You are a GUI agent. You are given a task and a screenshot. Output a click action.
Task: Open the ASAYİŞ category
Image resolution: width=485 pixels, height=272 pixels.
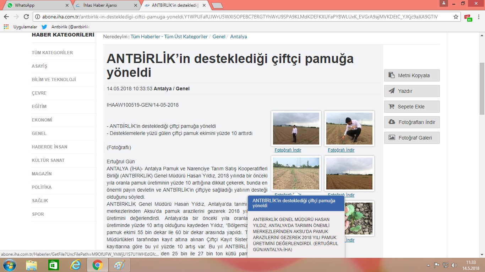click(39, 66)
